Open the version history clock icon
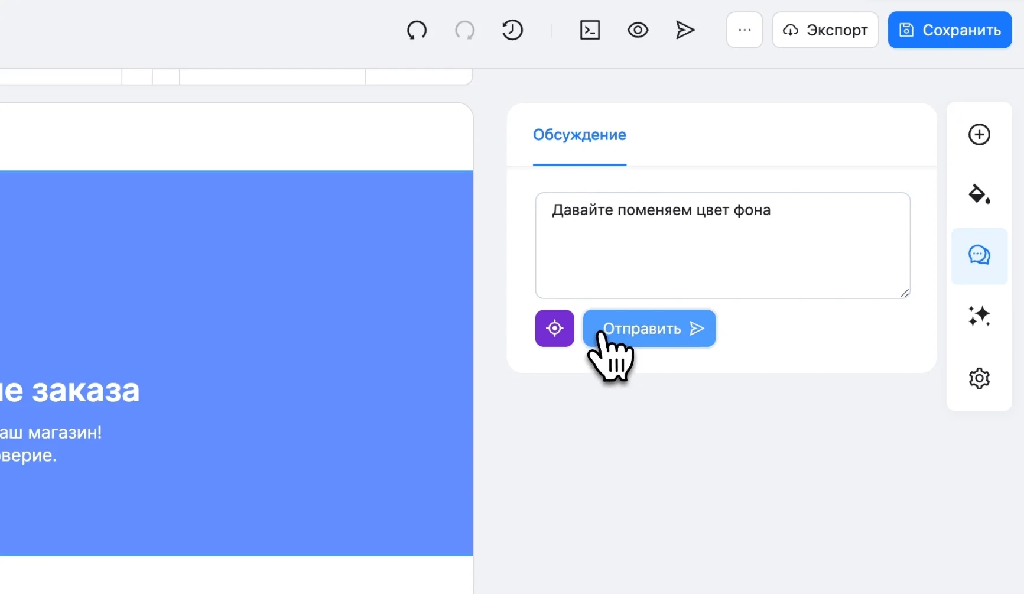The image size is (1024, 594). (512, 30)
